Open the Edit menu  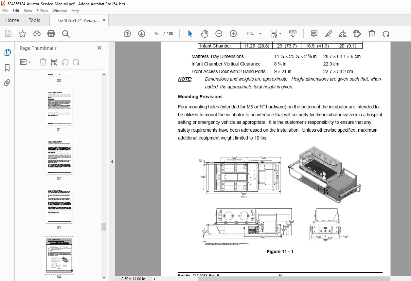click(x=16, y=11)
